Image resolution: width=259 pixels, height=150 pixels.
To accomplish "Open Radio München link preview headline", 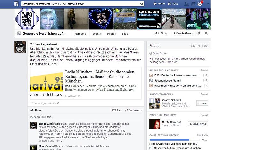I will [x=100, y=76].
